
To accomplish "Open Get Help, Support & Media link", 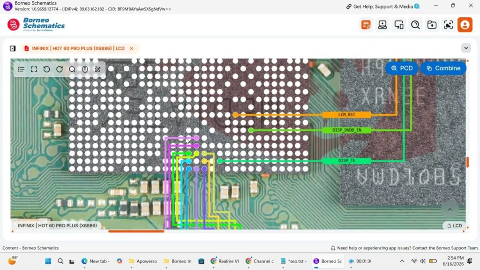I will coord(382,7).
